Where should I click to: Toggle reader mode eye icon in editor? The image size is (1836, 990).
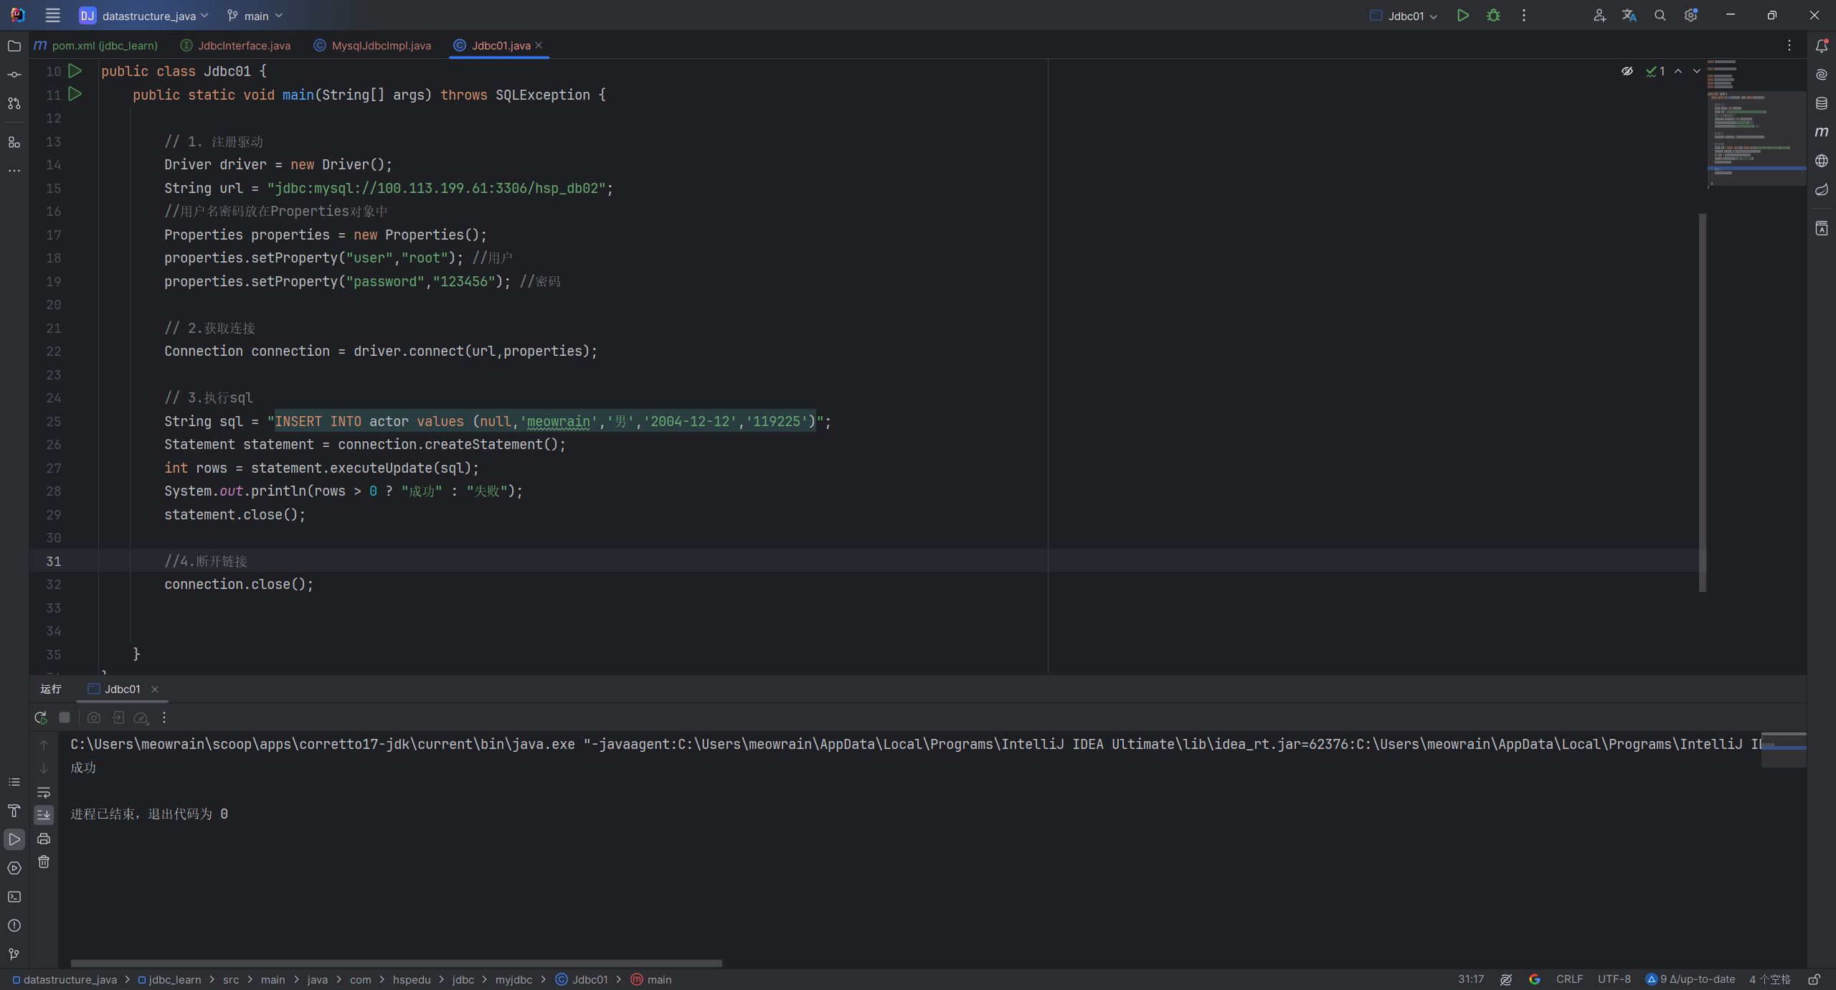pyautogui.click(x=1627, y=71)
